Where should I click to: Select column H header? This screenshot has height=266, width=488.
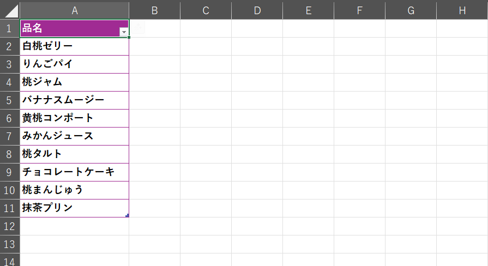pos(462,10)
